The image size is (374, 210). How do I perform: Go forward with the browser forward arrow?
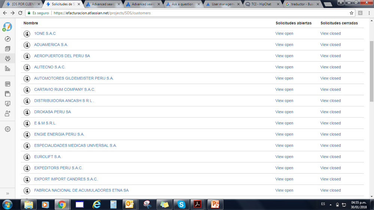(12, 13)
